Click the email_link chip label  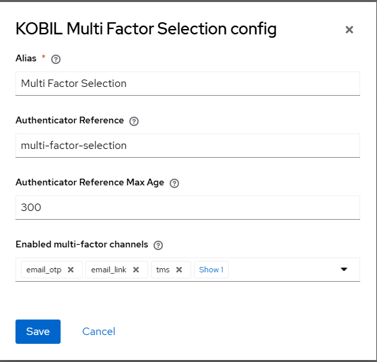(108, 270)
